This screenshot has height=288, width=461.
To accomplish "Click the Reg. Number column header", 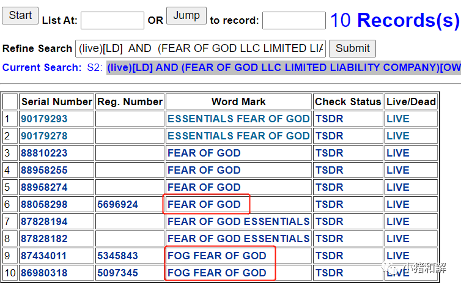I will point(130,102).
